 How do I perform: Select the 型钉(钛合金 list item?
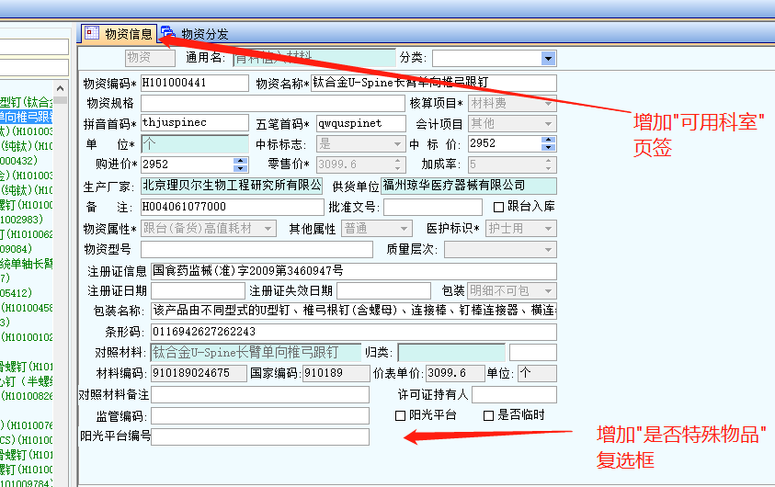coord(26,102)
